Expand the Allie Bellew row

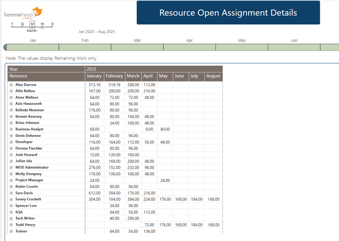coord(11,91)
